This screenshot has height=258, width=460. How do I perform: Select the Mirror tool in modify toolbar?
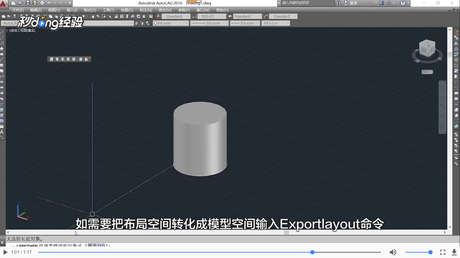click(456, 43)
